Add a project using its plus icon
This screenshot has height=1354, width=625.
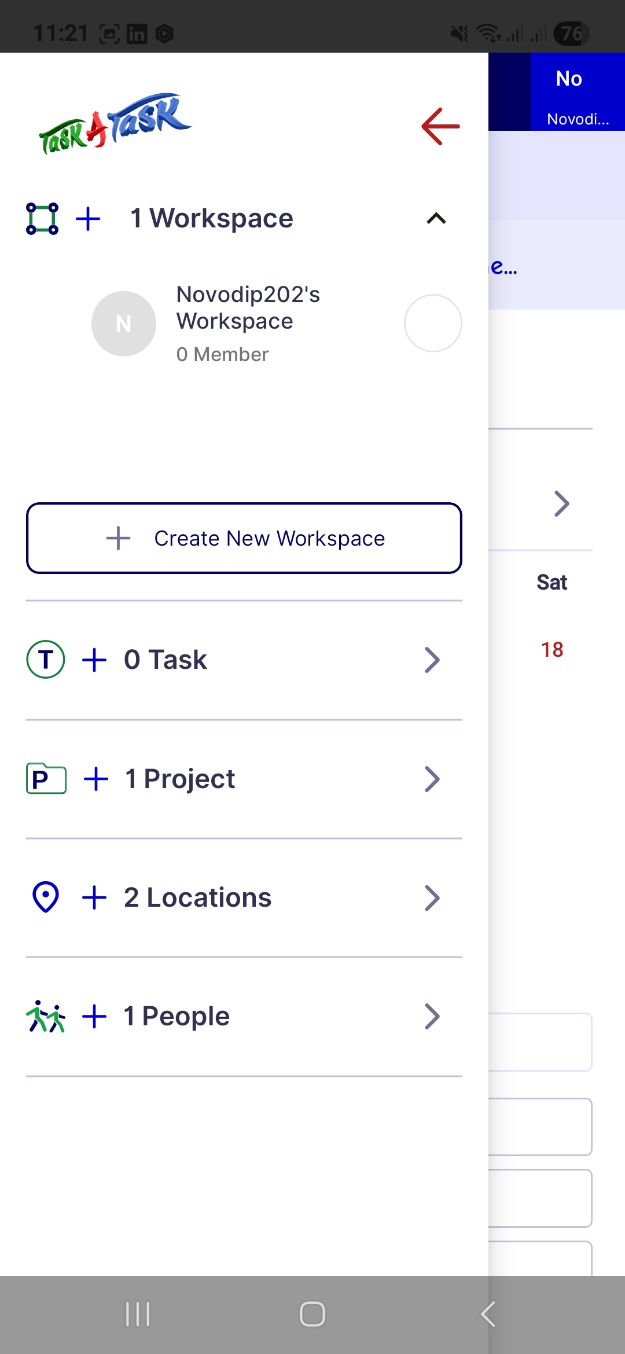pyautogui.click(x=96, y=779)
